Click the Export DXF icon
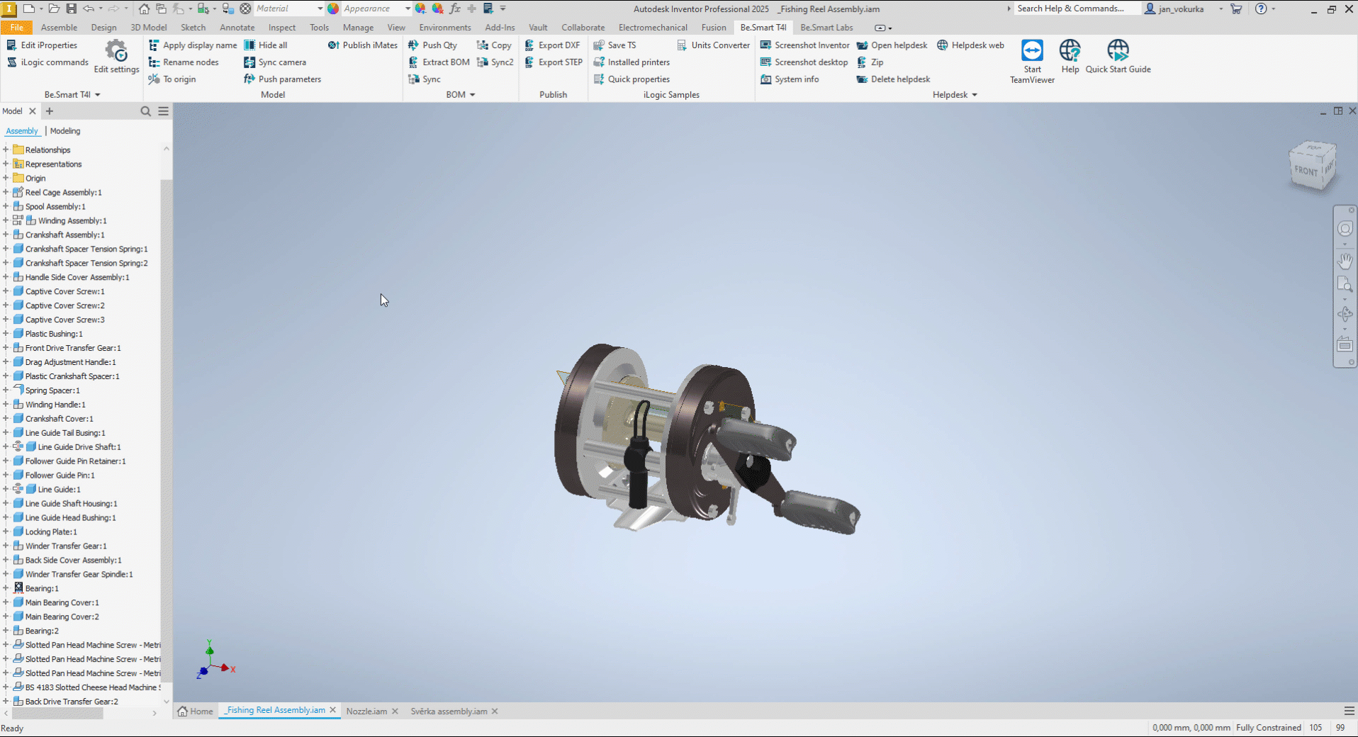 529,45
